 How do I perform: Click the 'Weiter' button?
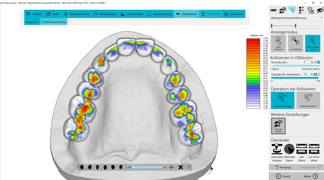tap(310, 176)
